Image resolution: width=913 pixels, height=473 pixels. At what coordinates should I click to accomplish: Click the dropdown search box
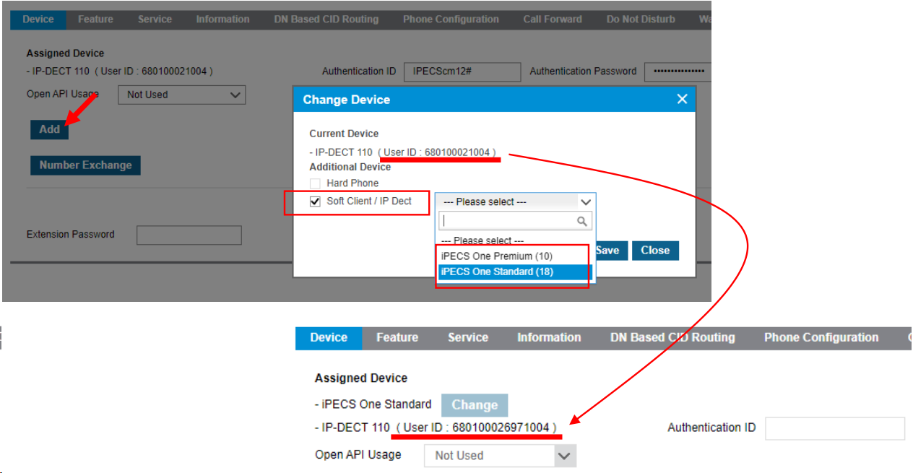coord(515,221)
